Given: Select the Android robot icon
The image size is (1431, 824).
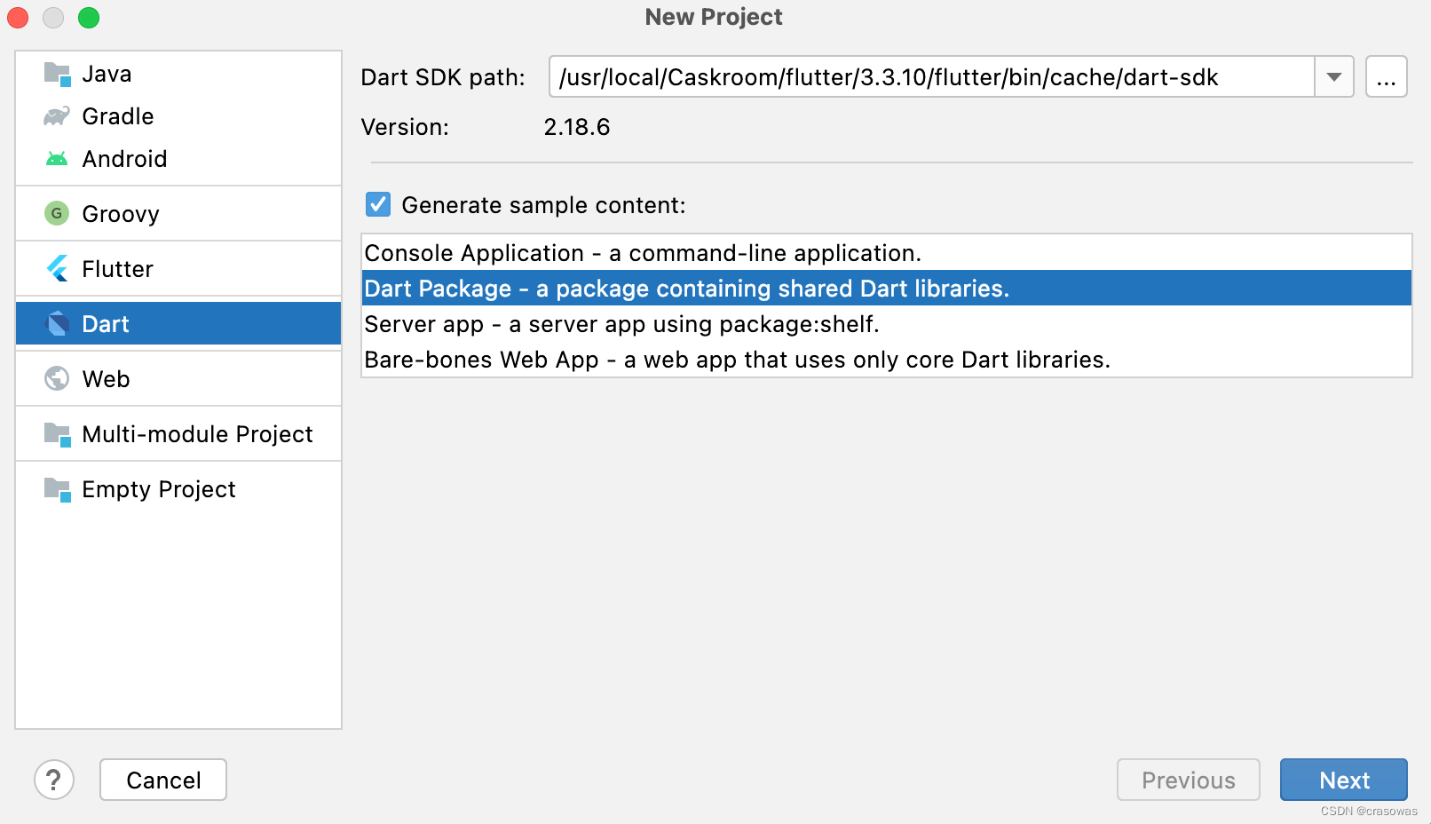Looking at the screenshot, I should click(57, 158).
